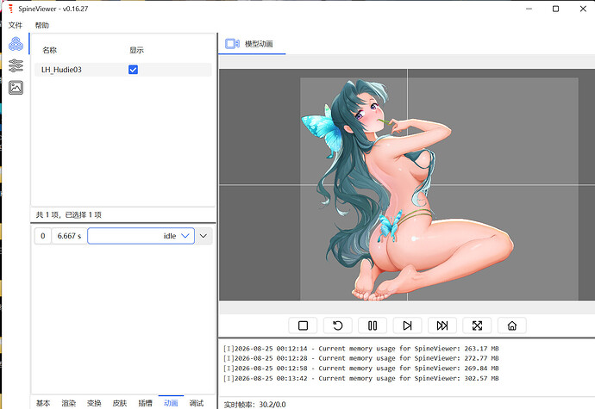The image size is (595, 409).
Task: Toggle fullscreen preview icon
Action: [x=477, y=325]
